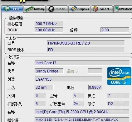The image size is (132, 122).
Task: Click the 封装 label
Action: click(11, 79)
